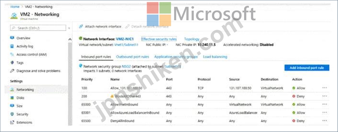
Task: Click the sidebar scroll up arrow
Action: pos(70,39)
